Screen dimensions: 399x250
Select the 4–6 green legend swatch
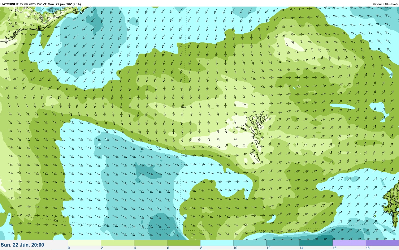[x=151, y=243]
